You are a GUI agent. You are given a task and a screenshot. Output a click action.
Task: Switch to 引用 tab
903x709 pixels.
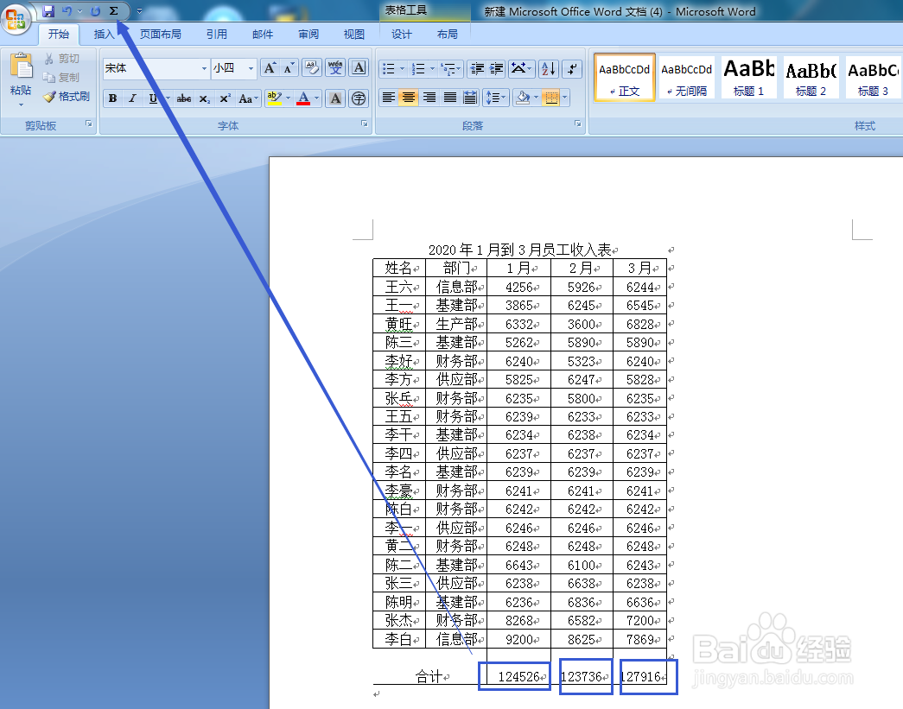[x=217, y=35]
